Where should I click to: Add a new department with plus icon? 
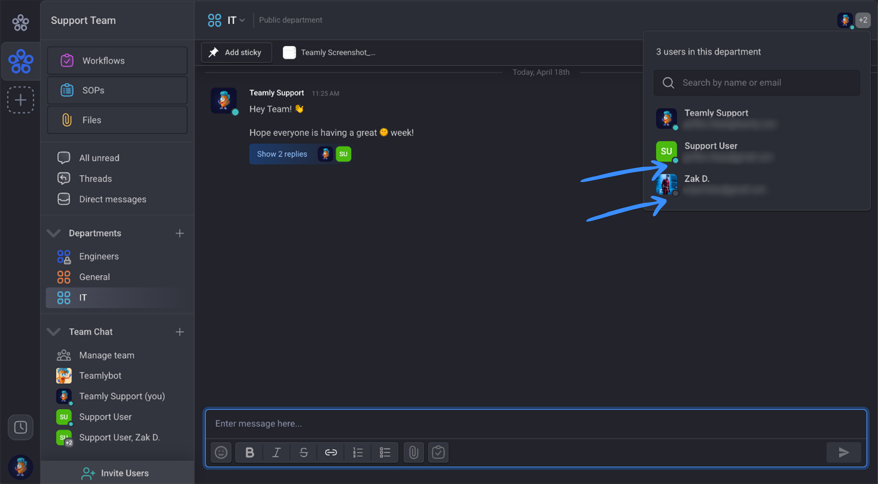[180, 233]
